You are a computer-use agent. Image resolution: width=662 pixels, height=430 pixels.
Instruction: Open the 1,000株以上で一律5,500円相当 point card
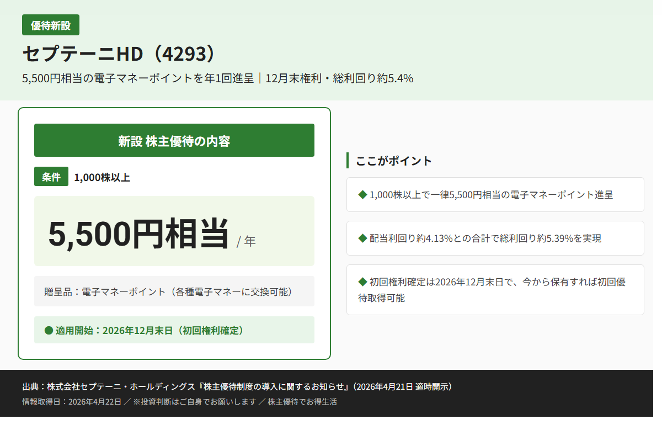(x=495, y=194)
